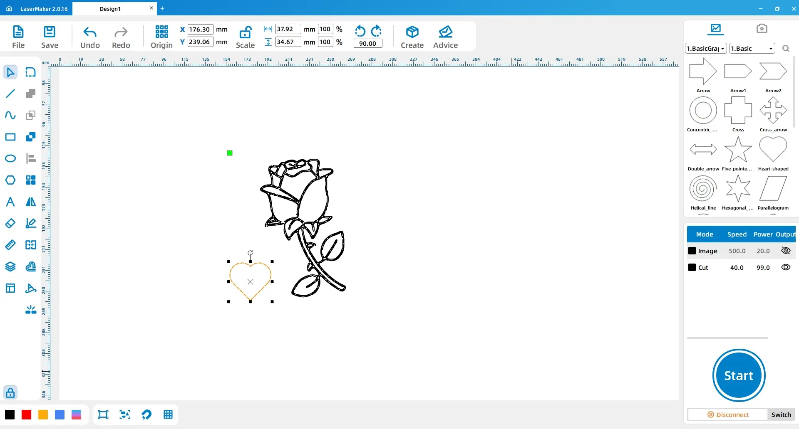Switch to the Design1 tab

coord(110,9)
